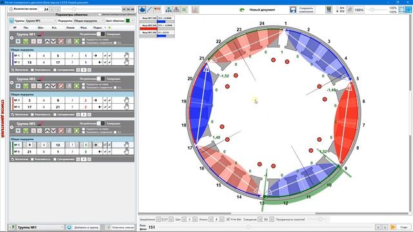Click the zoom-fit scheme toolbar icon
This screenshot has width=413, height=232.
pyautogui.click(x=185, y=10)
